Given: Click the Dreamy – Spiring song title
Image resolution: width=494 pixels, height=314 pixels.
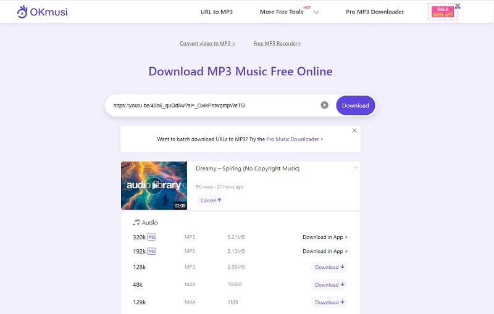Looking at the screenshot, I should pyautogui.click(x=248, y=168).
